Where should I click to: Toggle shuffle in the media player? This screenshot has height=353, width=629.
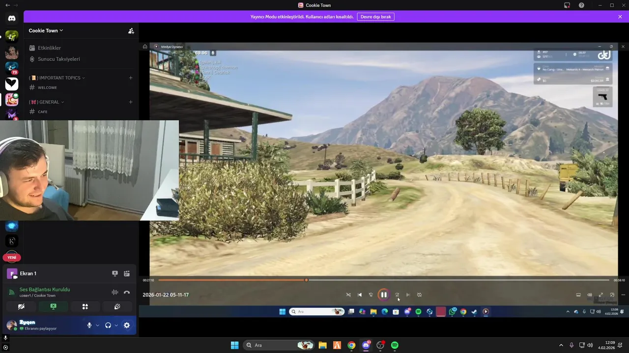[348, 295]
